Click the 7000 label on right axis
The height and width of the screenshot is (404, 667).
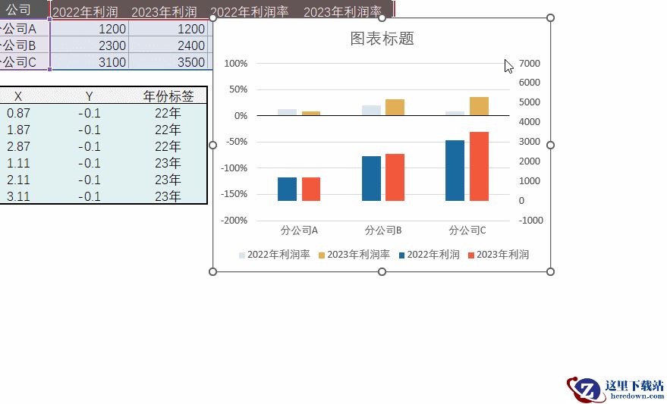coord(530,64)
